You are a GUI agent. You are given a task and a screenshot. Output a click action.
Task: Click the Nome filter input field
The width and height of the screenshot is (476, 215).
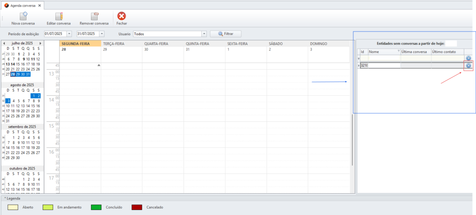pyautogui.click(x=383, y=59)
